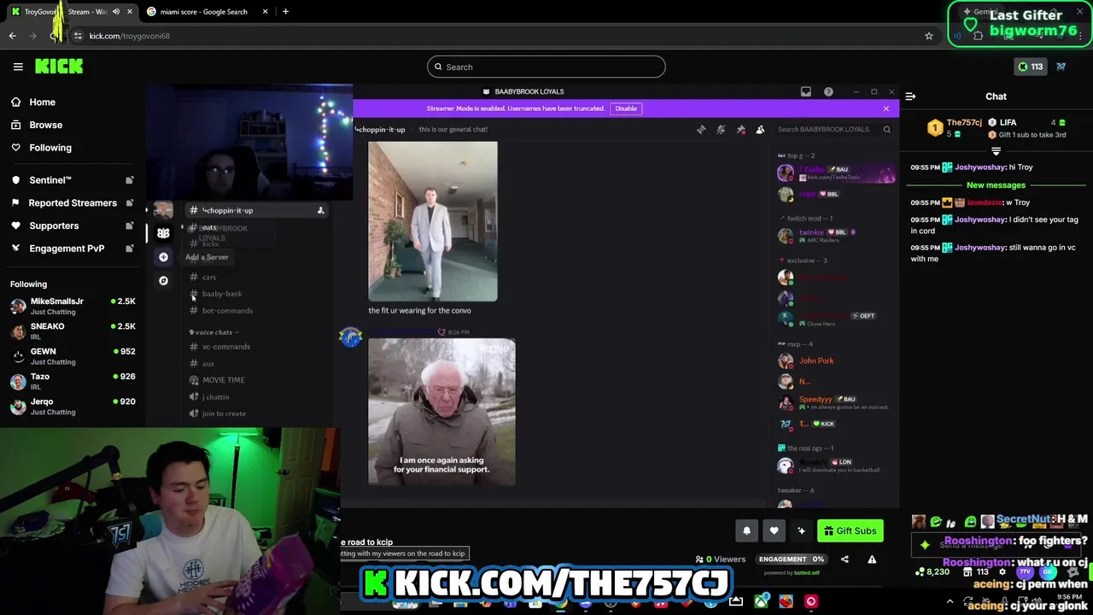This screenshot has height=615, width=1093.
Task: Open aux channel in Discord
Action: pyautogui.click(x=208, y=364)
